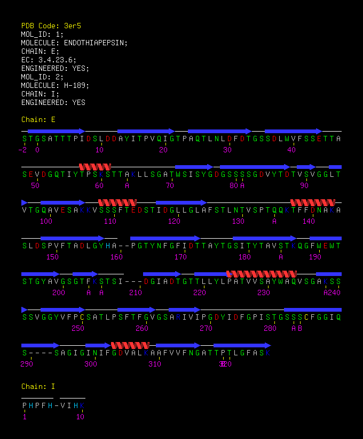Click residue number 10 in the first row
The image size is (363, 439).
(100, 150)
